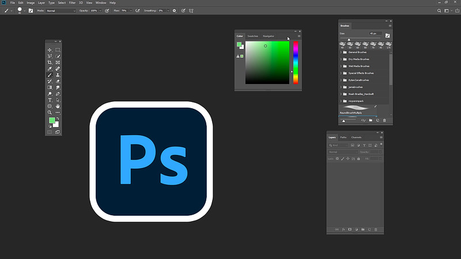Select the Eraser tool
This screenshot has width=461, height=259.
[58, 81]
